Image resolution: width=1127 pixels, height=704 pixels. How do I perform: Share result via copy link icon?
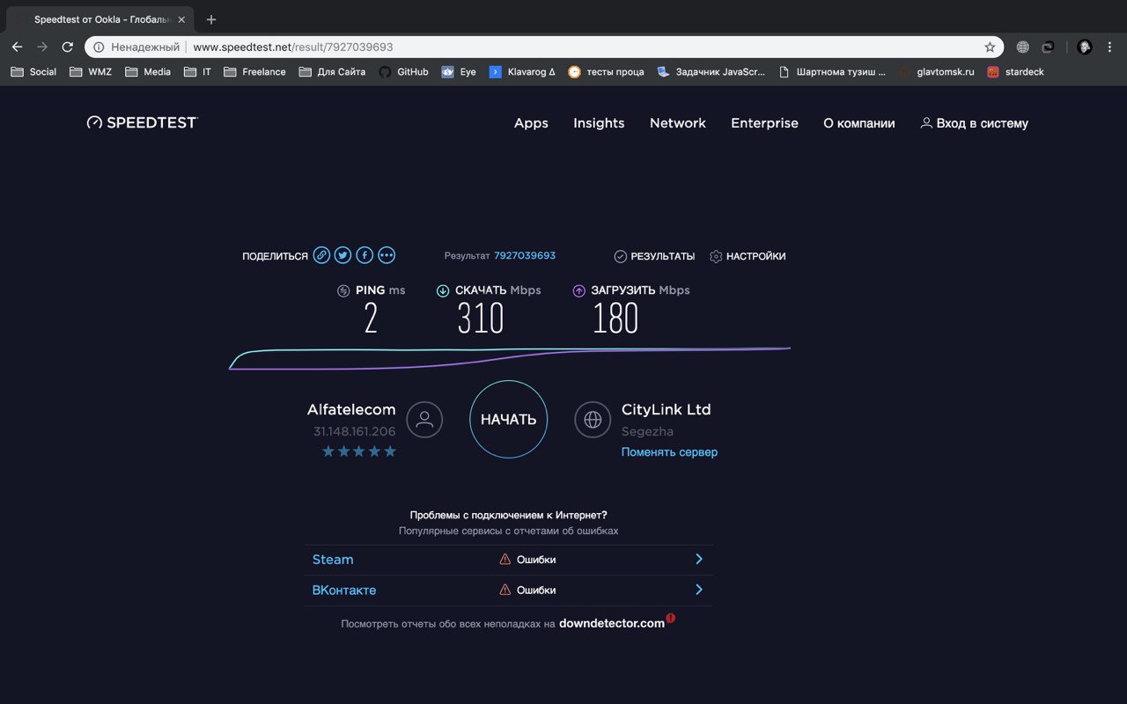point(321,256)
